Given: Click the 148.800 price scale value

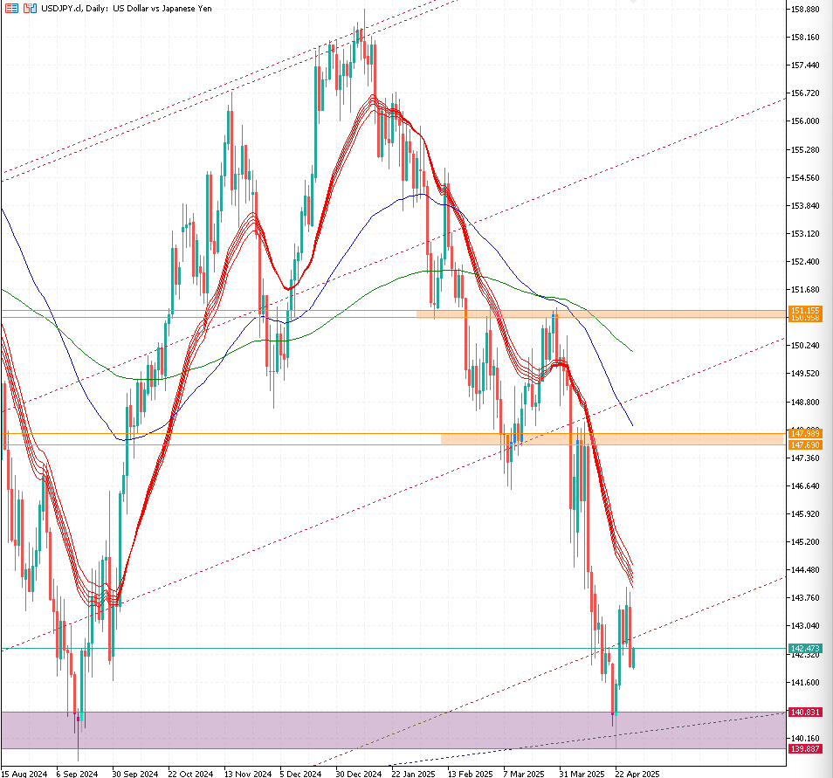Looking at the screenshot, I should tap(805, 403).
